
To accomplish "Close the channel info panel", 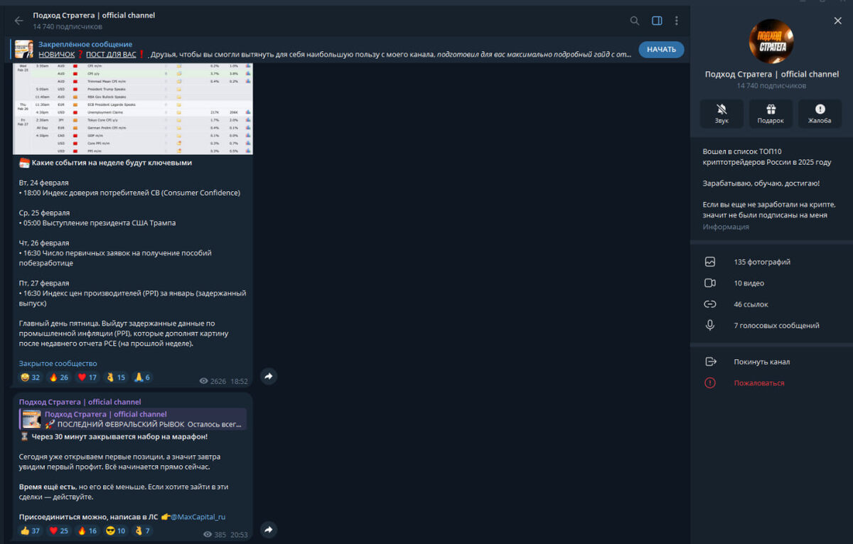I will click(837, 21).
